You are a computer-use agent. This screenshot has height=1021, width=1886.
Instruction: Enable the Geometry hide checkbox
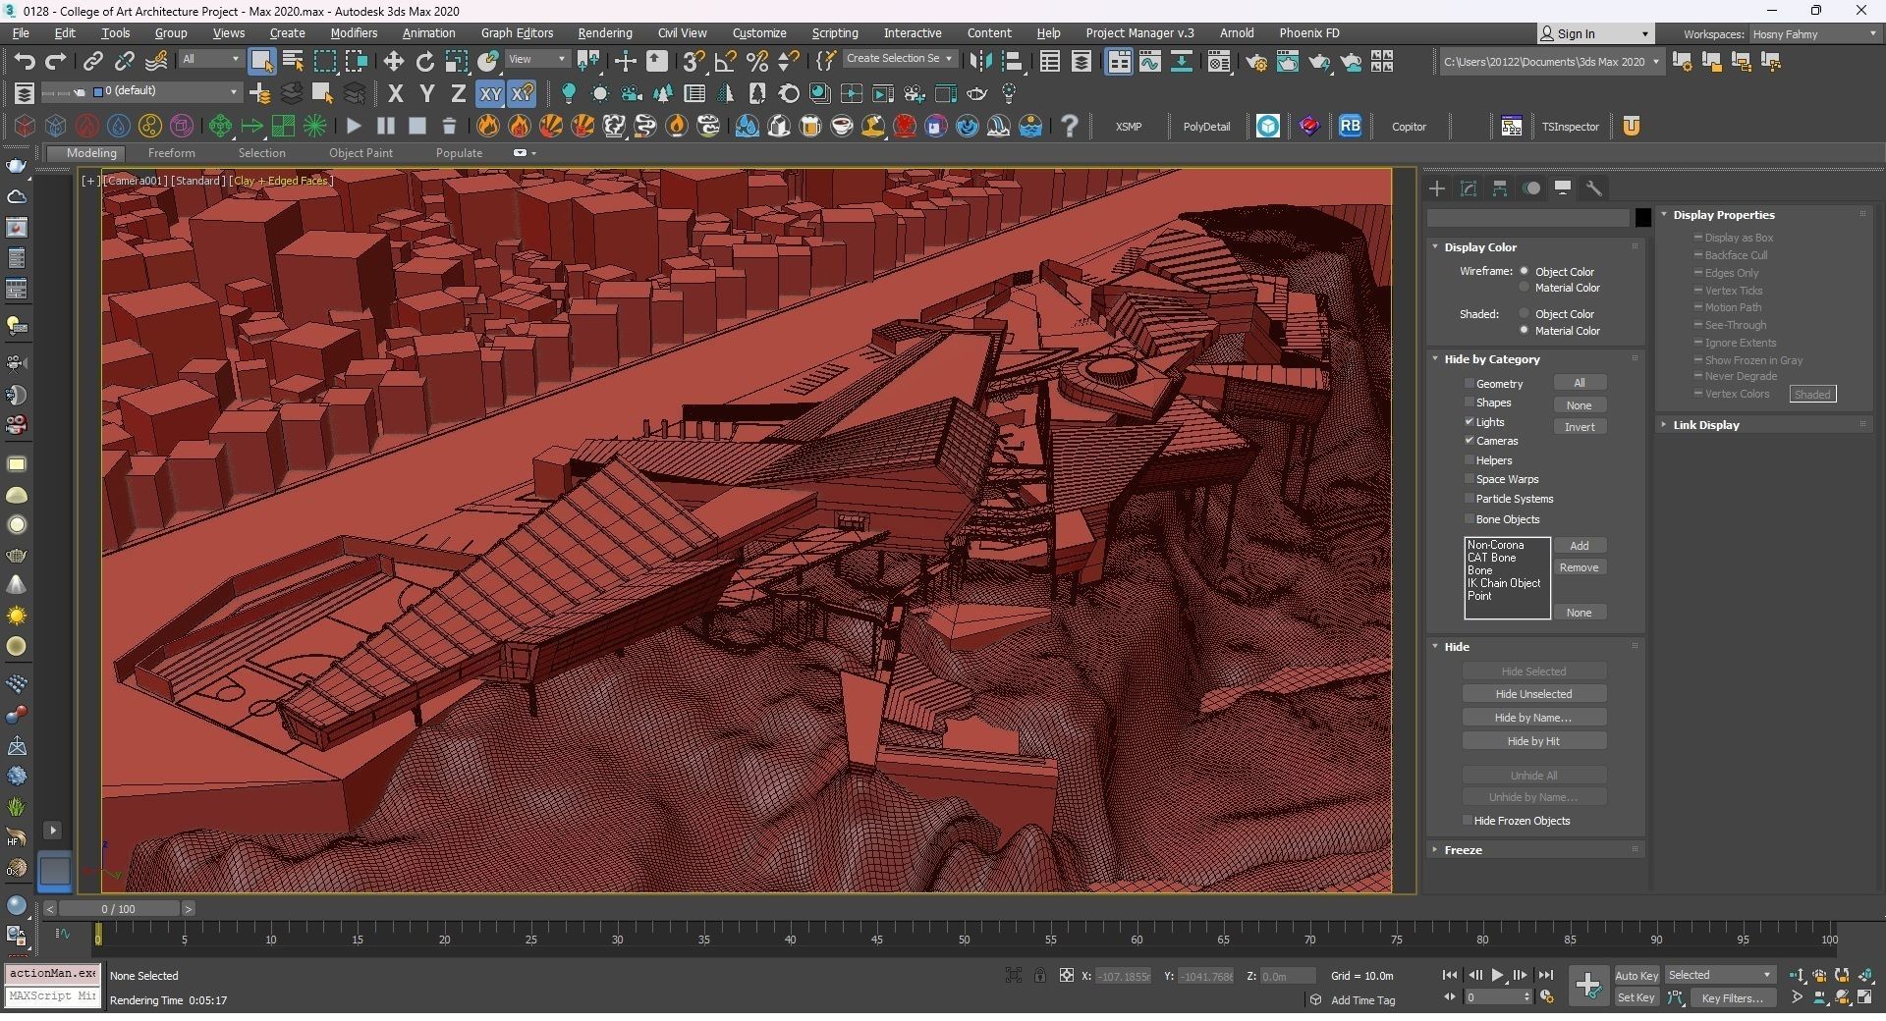pos(1470,384)
